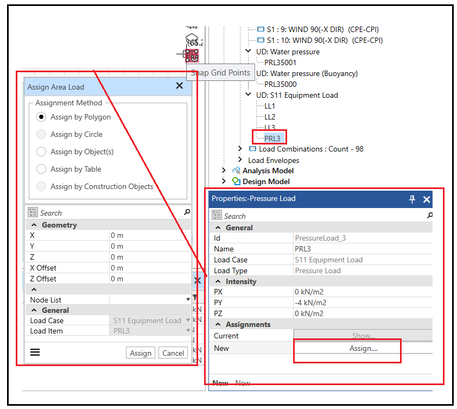
Task: Collapse the Intensity section
Action: pyautogui.click(x=218, y=281)
